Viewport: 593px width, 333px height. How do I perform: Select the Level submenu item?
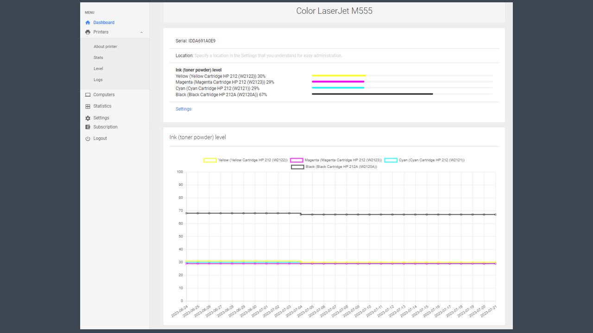pyautogui.click(x=98, y=69)
